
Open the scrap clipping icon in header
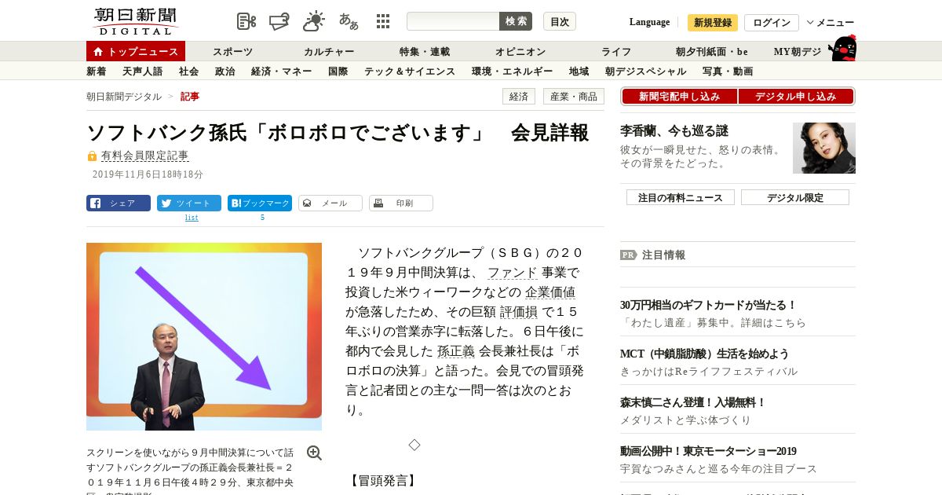[246, 21]
